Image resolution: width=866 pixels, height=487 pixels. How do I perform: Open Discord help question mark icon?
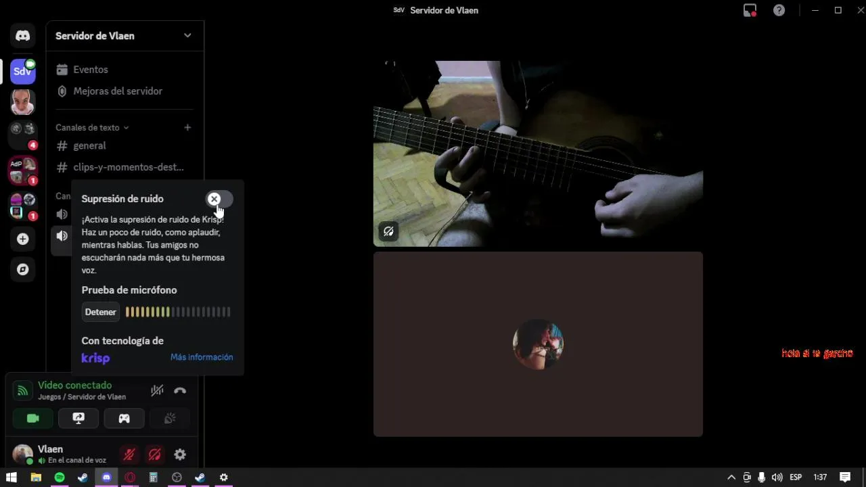(779, 10)
